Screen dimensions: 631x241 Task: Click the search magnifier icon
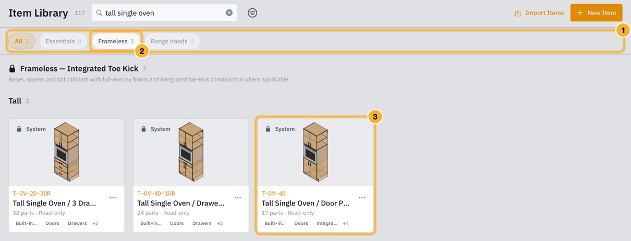point(99,13)
